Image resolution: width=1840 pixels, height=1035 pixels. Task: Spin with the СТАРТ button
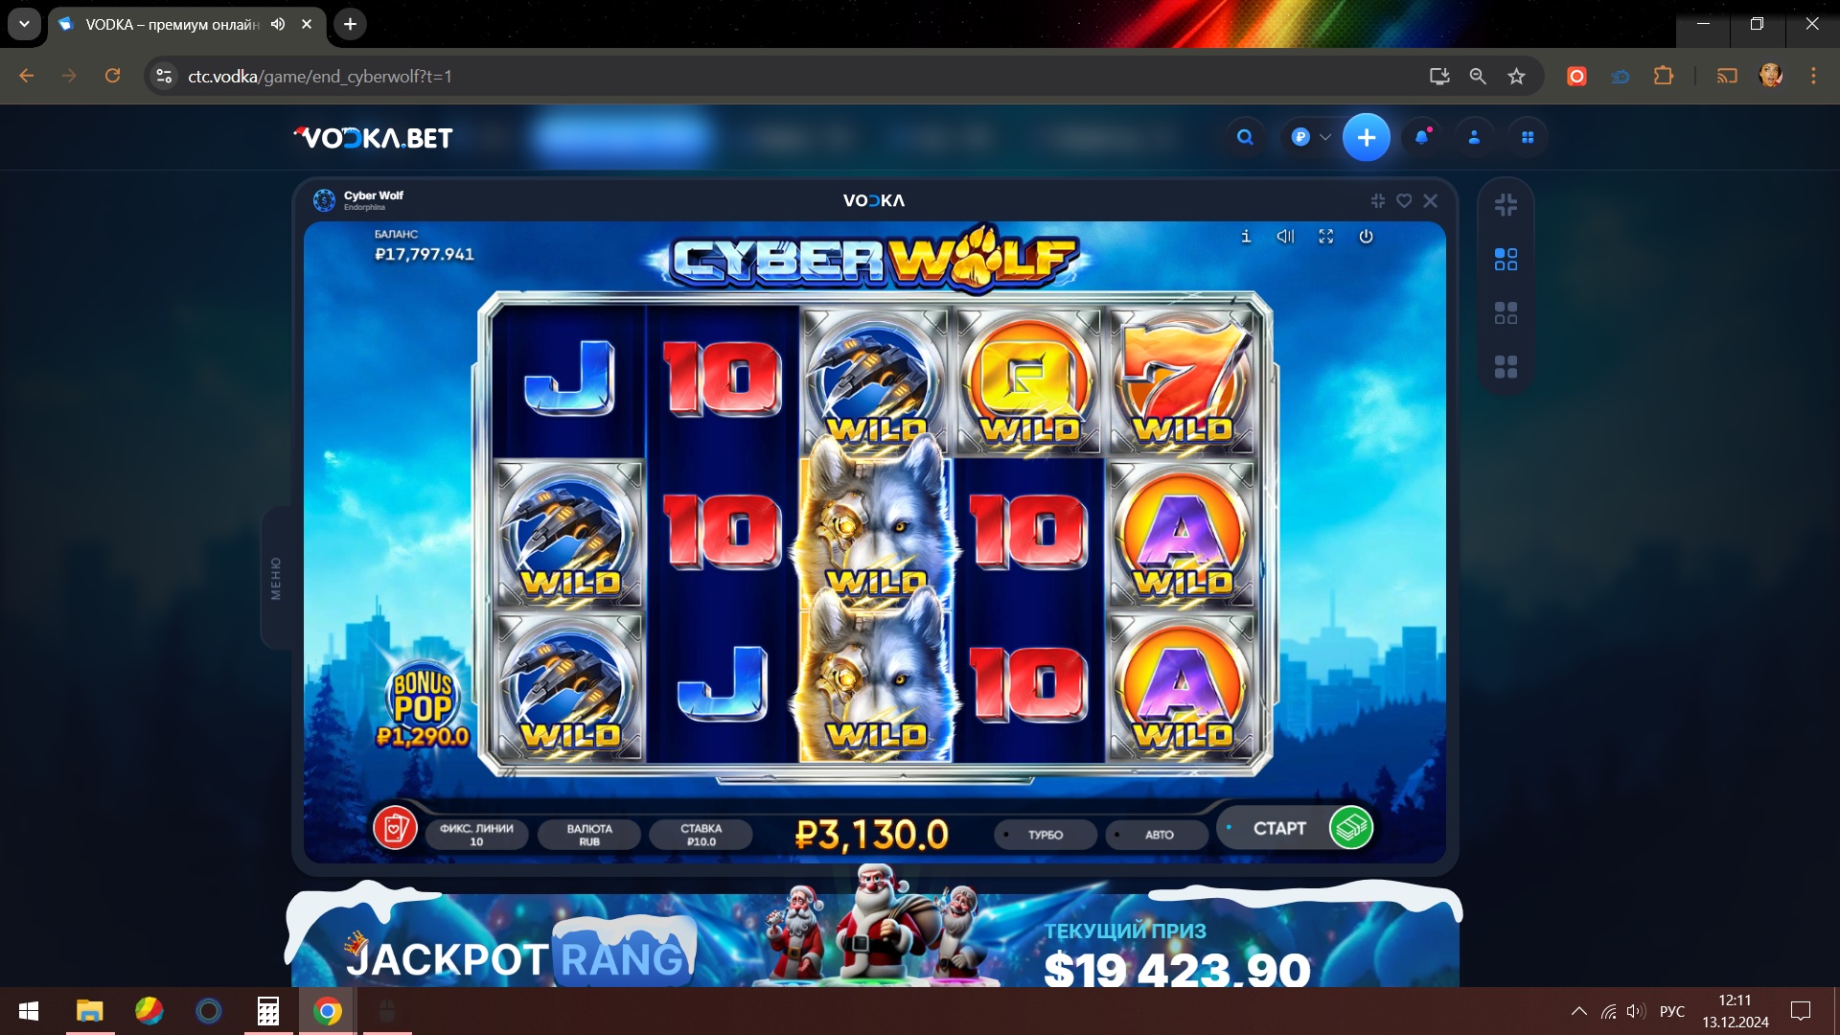(1296, 828)
